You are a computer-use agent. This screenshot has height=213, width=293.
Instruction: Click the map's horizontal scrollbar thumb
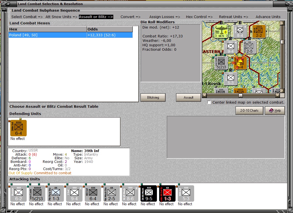[241, 95]
